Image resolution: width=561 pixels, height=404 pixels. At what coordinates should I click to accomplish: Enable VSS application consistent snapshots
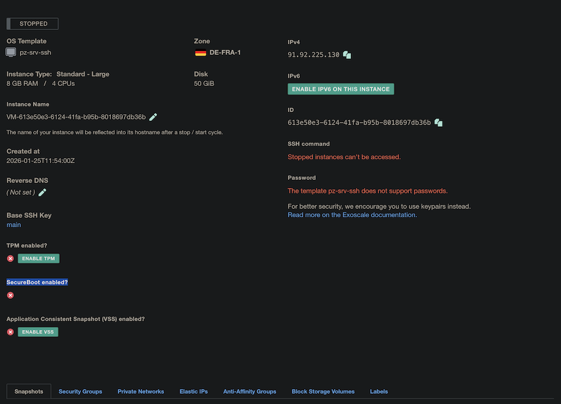(x=37, y=332)
